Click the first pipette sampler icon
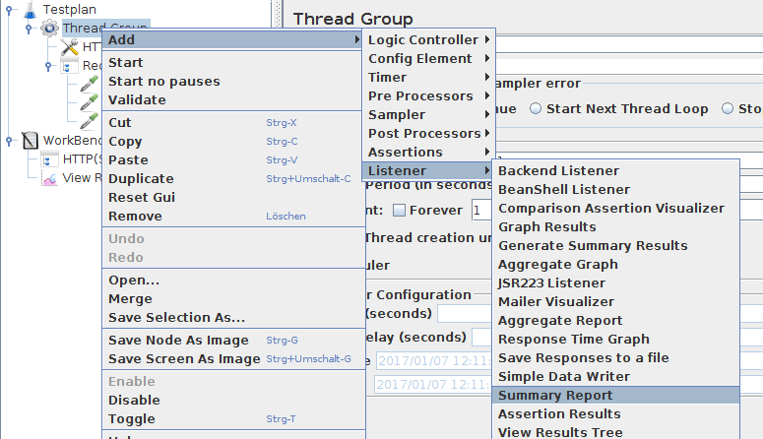 point(89,85)
